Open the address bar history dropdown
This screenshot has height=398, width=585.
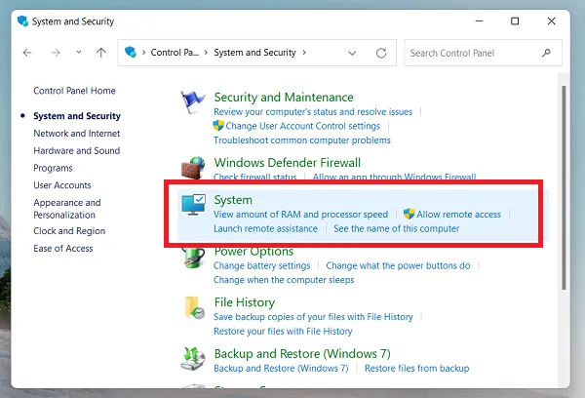point(355,53)
